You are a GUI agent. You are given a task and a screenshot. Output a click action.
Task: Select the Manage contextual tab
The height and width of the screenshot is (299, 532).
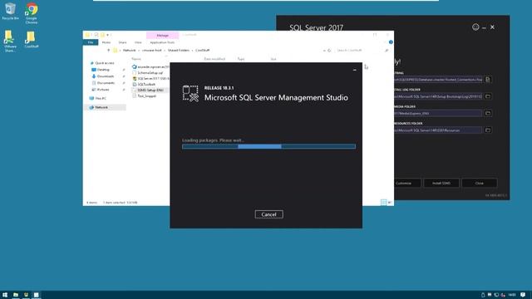(163, 35)
